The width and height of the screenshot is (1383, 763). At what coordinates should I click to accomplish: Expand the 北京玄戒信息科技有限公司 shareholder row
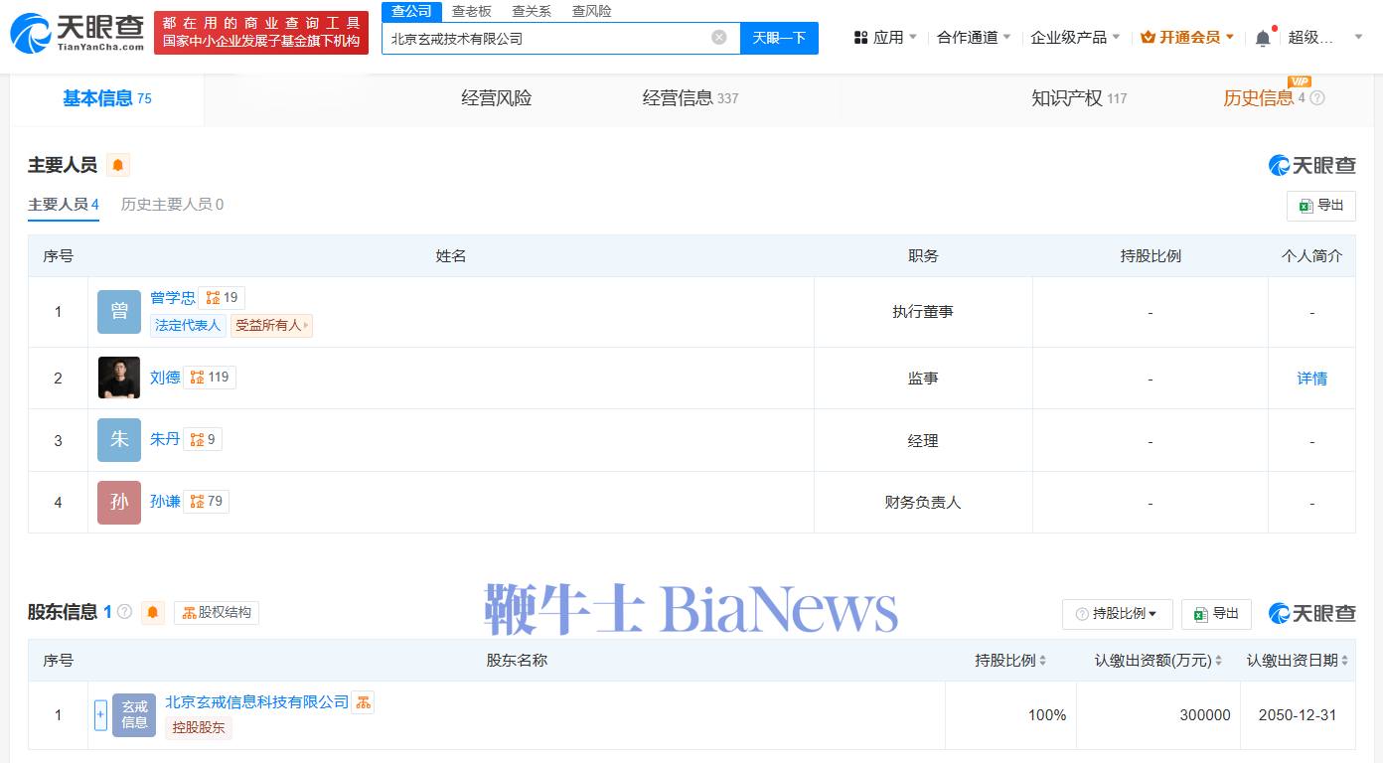(100, 715)
